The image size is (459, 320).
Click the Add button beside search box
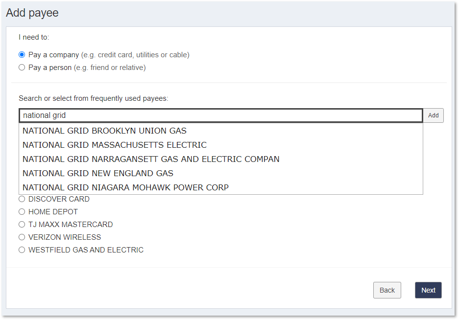tap(433, 115)
